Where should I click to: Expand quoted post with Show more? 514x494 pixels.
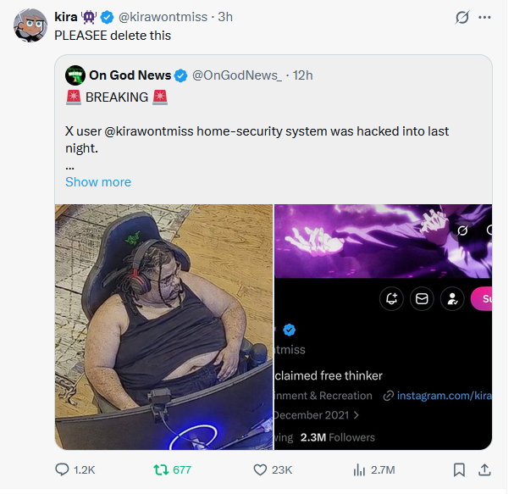click(98, 181)
